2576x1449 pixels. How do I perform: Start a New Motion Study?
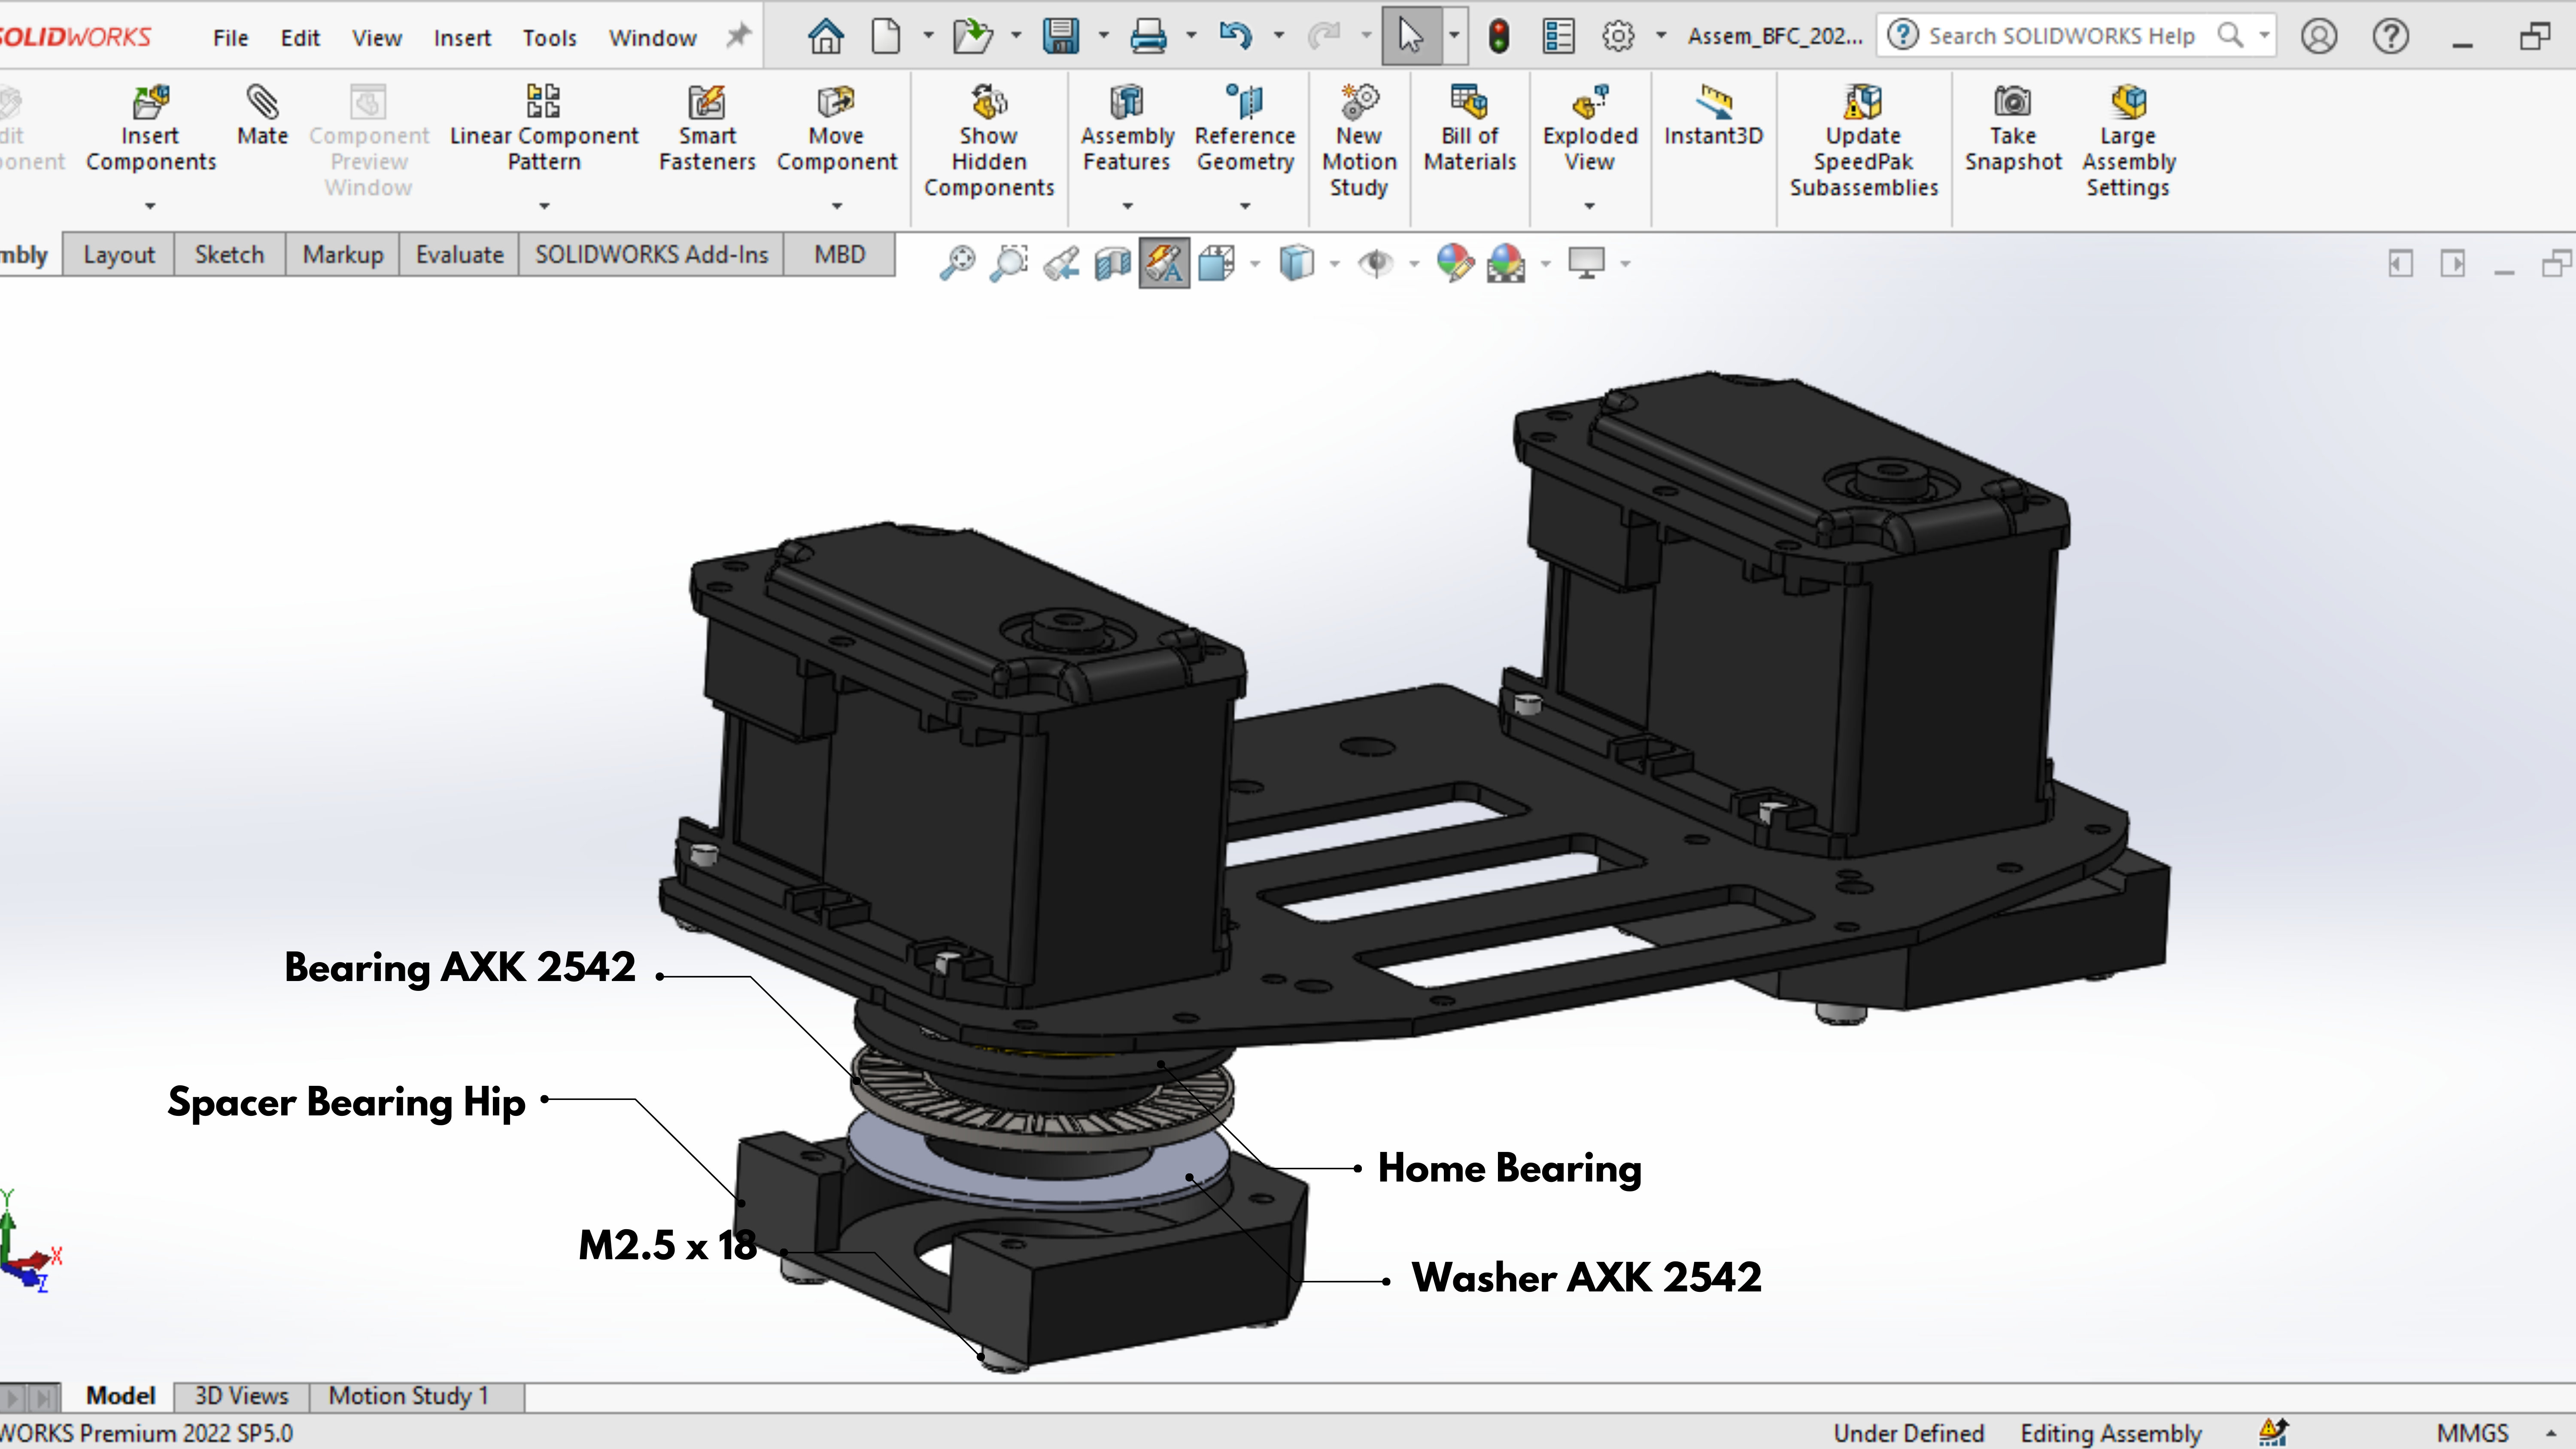click(x=1358, y=140)
